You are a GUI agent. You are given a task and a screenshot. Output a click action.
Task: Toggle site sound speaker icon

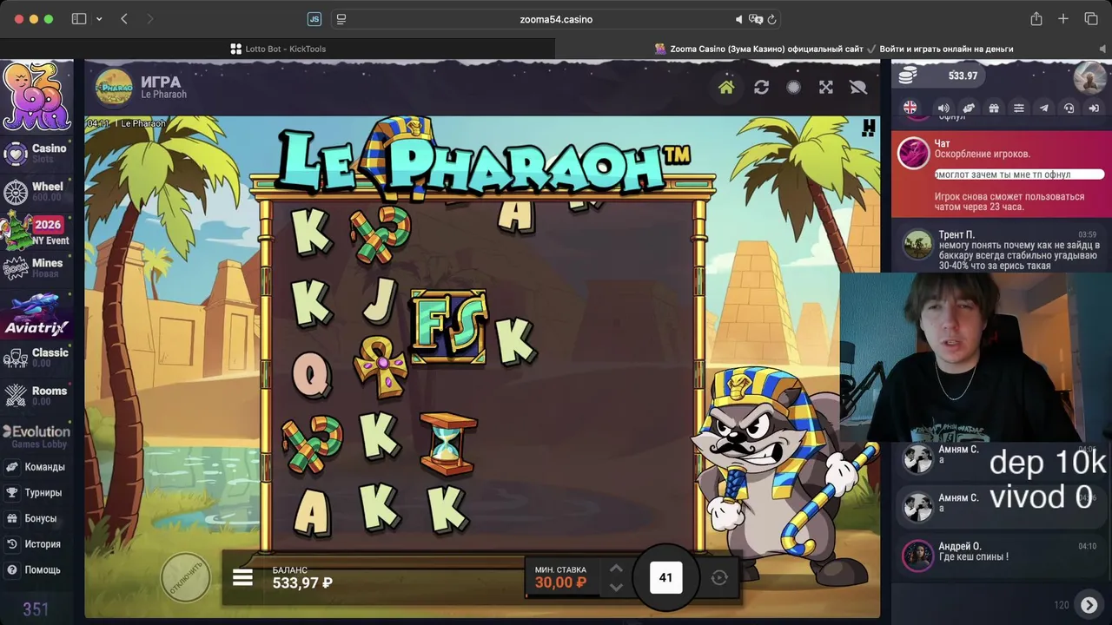coord(943,108)
